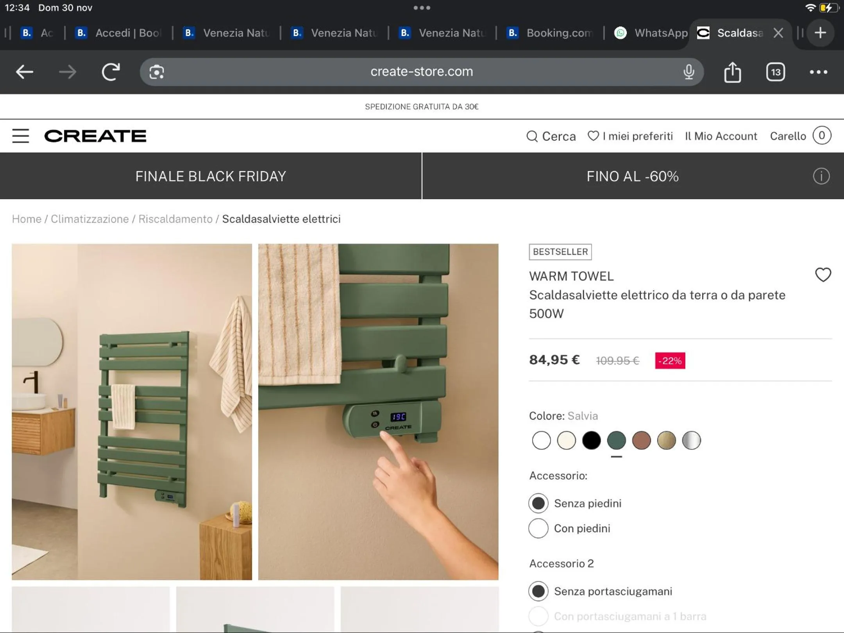Switch to the WhatsApp tab
Image resolution: width=844 pixels, height=633 pixels.
pos(651,33)
